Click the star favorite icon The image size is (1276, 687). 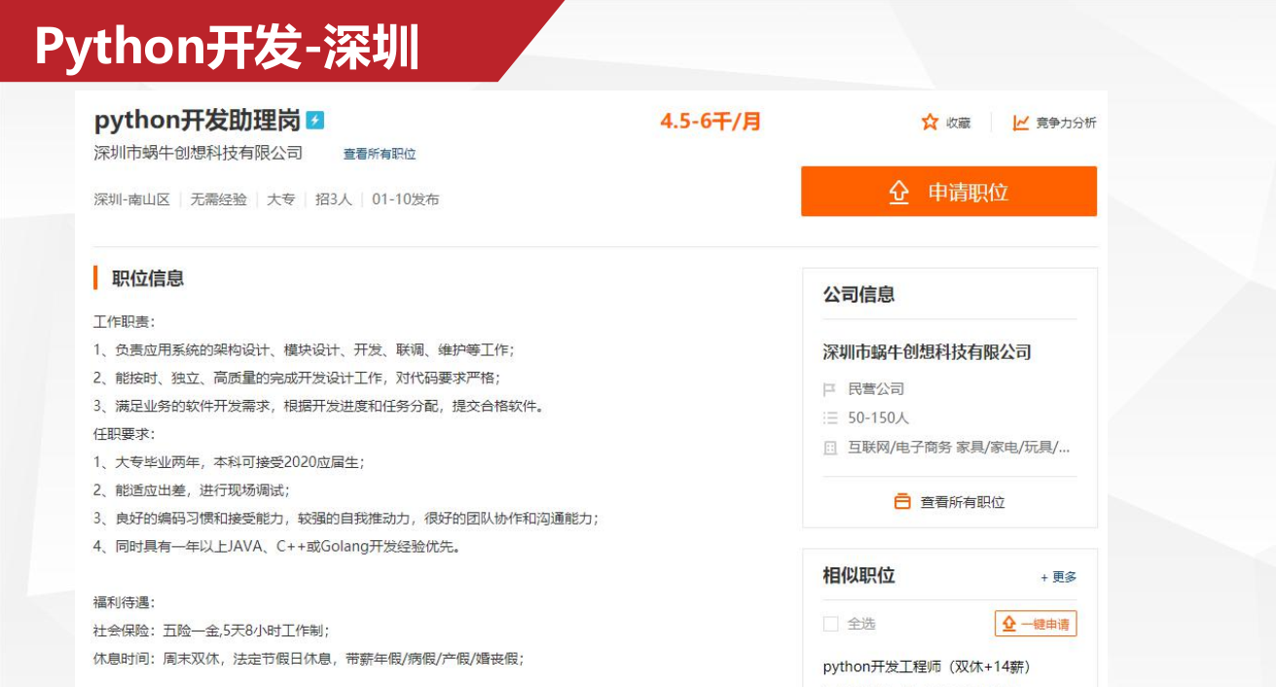coord(930,122)
